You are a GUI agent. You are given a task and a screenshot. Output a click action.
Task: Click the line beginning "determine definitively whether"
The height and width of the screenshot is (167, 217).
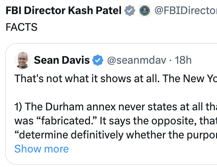(x=116, y=135)
